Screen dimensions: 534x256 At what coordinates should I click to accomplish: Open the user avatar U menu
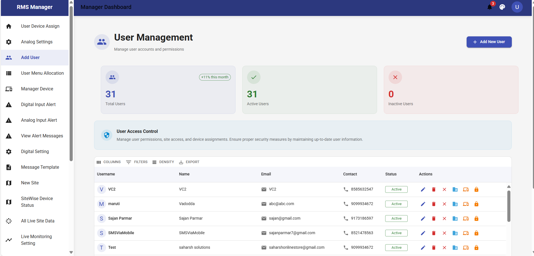click(517, 7)
